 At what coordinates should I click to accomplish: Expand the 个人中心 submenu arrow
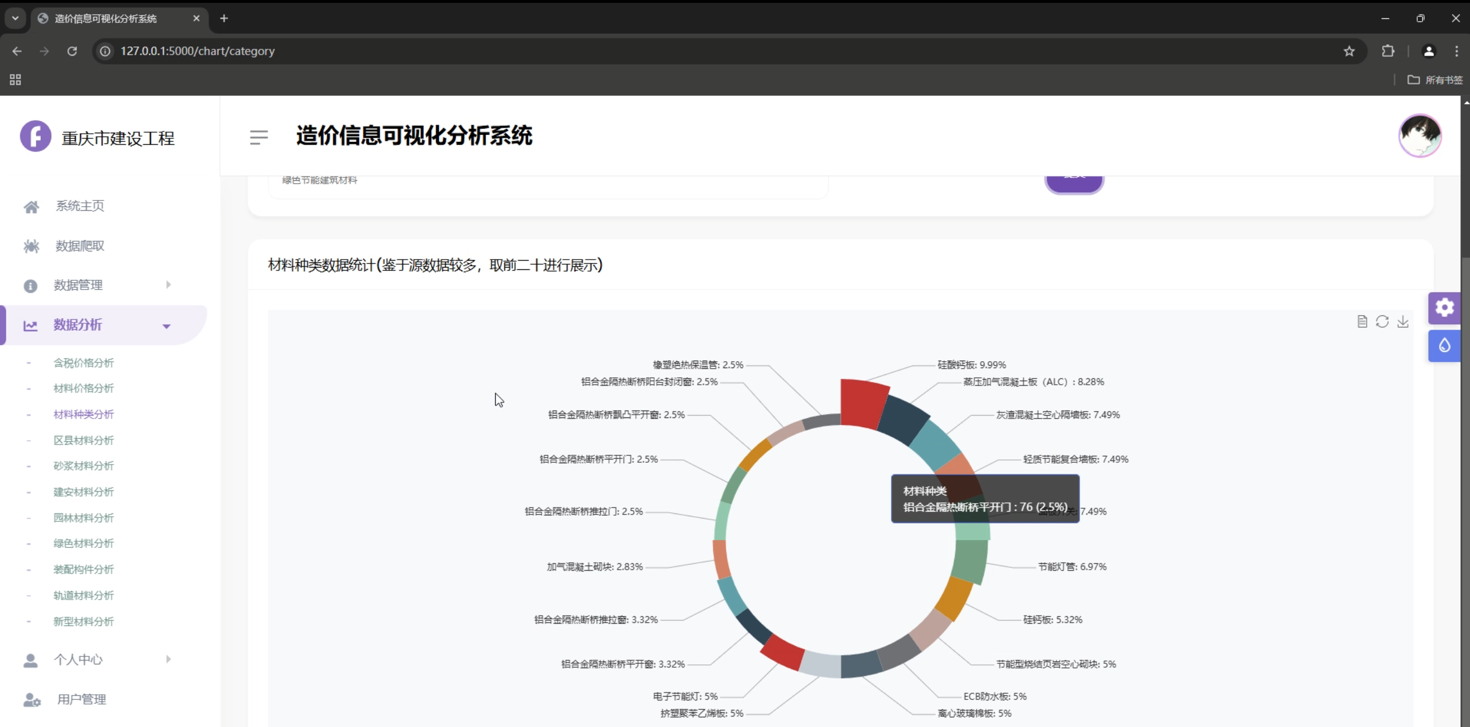point(168,659)
